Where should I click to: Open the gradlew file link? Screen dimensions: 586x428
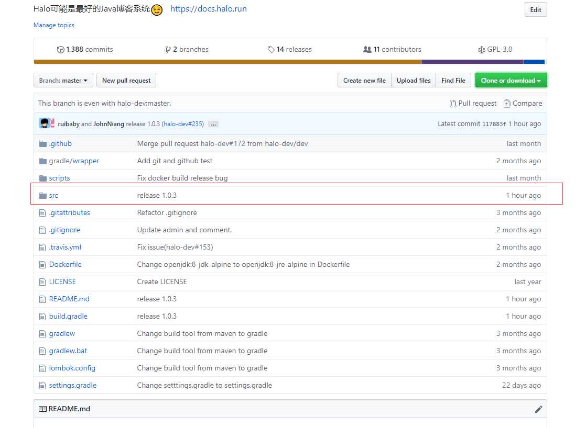coord(62,334)
